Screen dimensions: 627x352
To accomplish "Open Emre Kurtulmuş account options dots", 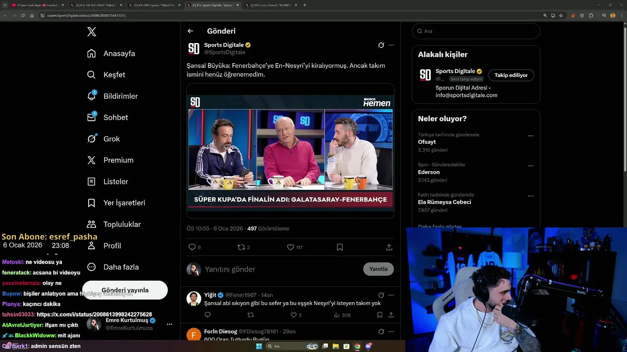I will coord(169,324).
